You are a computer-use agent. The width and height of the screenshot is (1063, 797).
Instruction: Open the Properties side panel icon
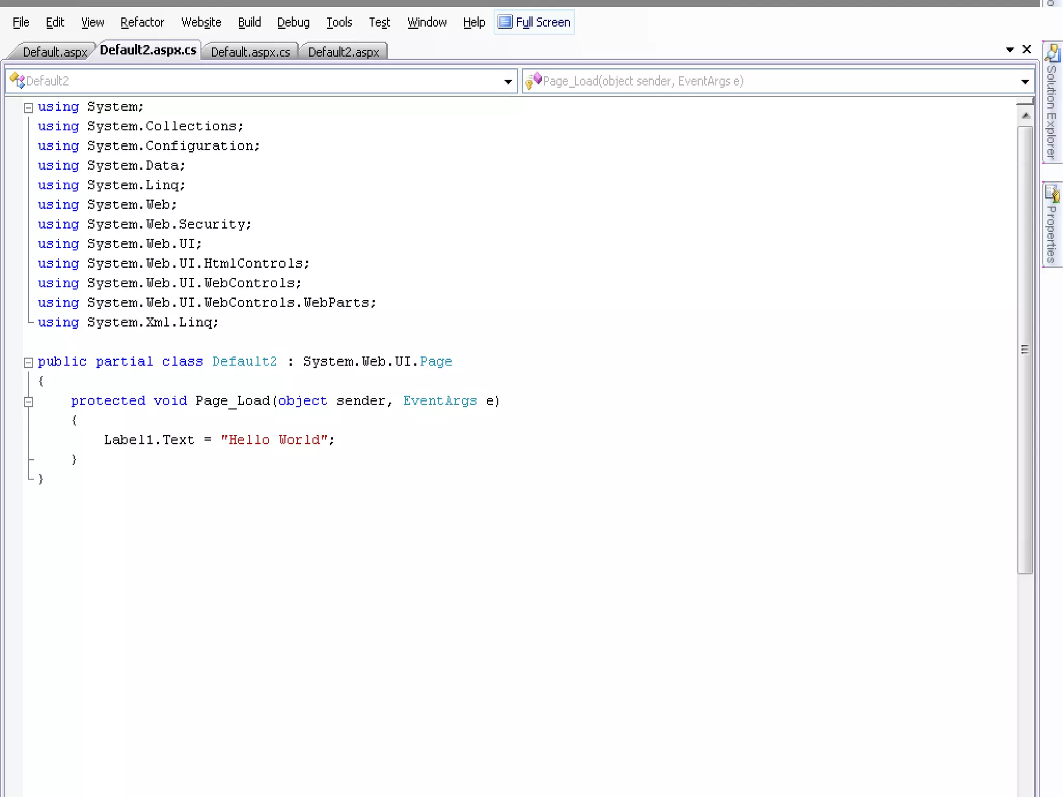coord(1052,194)
